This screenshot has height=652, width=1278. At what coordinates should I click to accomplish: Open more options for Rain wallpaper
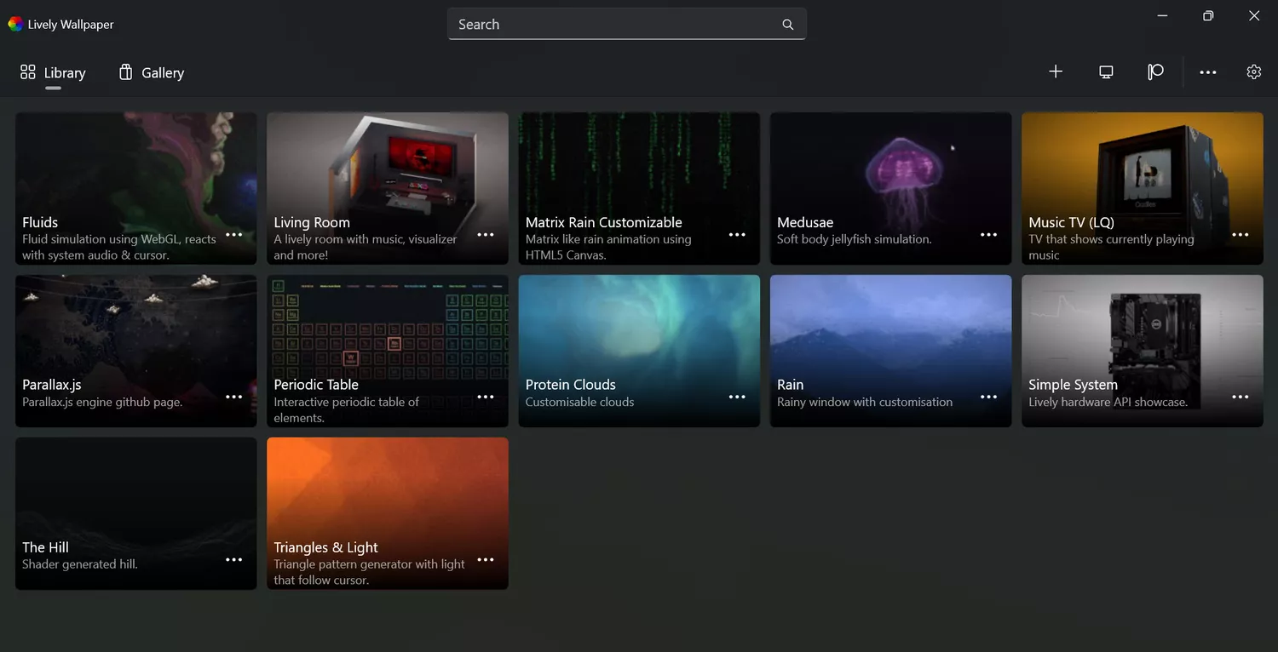[988, 397]
